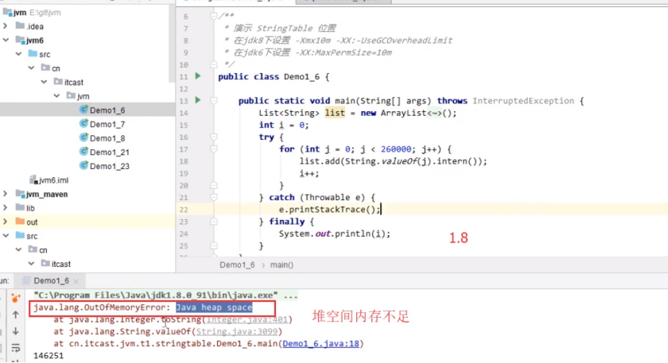Screen dimensions: 668x363
Task: Collapse the root-level src folder
Action: pyautogui.click(x=6, y=236)
